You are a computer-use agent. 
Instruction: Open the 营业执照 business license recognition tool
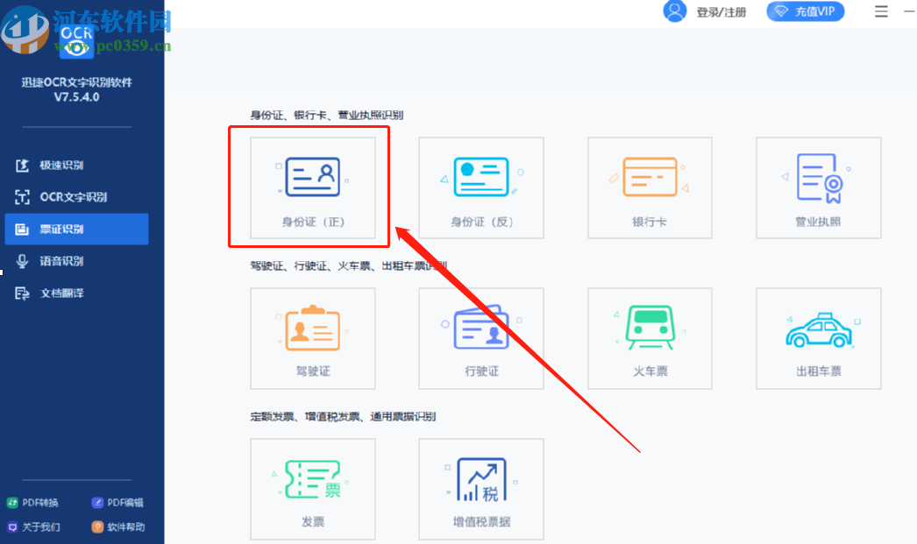[818, 187]
